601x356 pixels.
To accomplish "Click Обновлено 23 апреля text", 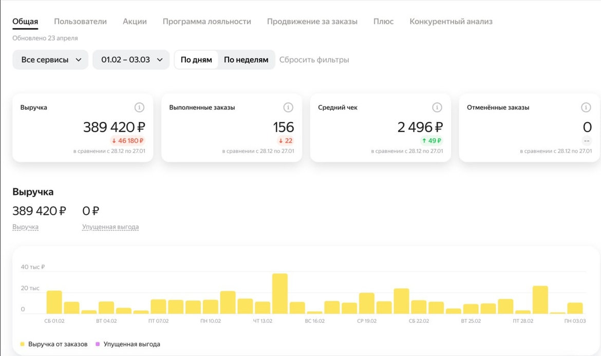I will 45,38.
